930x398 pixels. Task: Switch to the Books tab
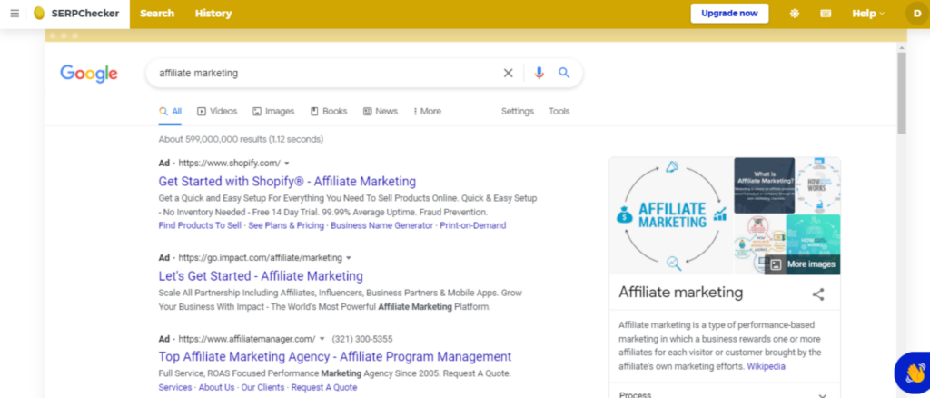329,112
